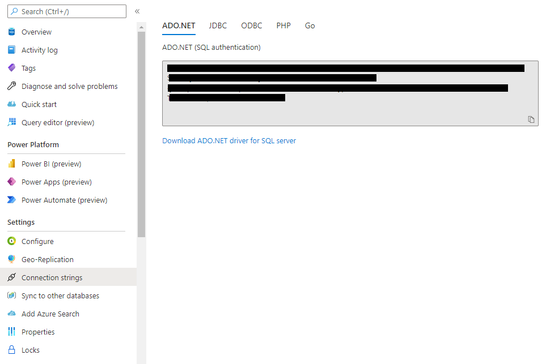Viewport: 546px width, 364px height.
Task: Switch to the JDBC tab
Action: (218, 26)
